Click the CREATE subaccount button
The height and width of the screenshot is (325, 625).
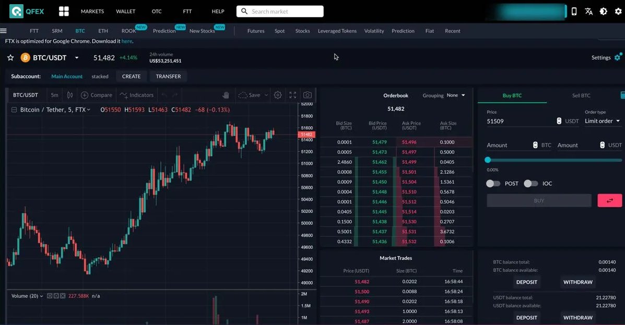point(131,76)
